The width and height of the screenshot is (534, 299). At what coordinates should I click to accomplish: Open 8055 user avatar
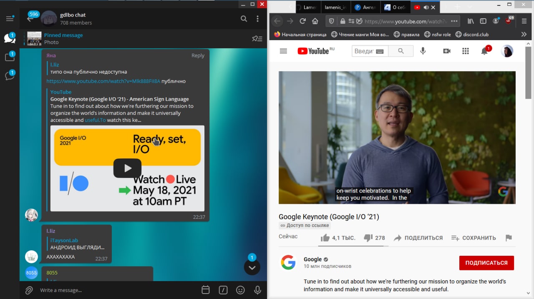coord(31,273)
